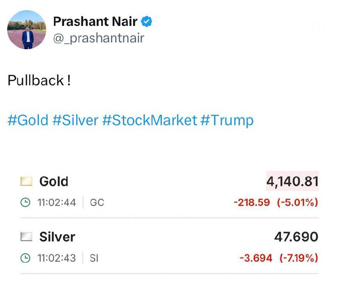
Task: Open the #Silver hashtag
Action: pyautogui.click(x=75, y=120)
